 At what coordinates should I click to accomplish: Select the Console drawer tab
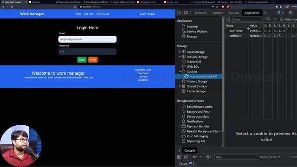189,150
